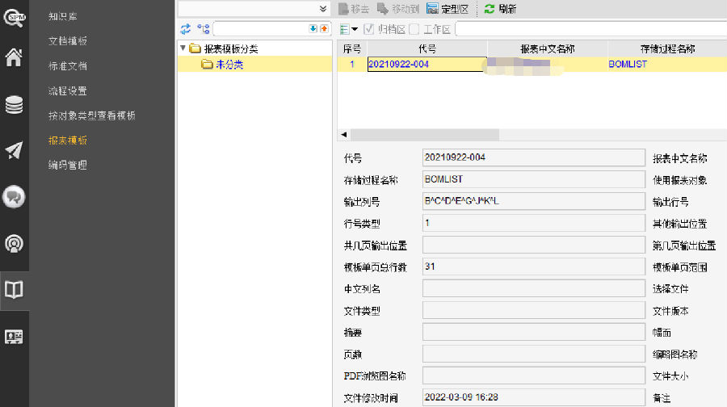
Task: Click the 存储过程名称 field showing BOMLIST
Action: [x=534, y=179]
